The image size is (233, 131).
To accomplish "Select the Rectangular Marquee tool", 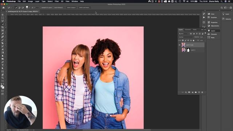I will pyautogui.click(x=3, y=18).
